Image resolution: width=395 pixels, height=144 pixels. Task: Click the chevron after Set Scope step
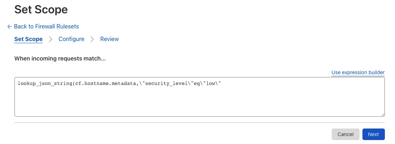point(51,39)
